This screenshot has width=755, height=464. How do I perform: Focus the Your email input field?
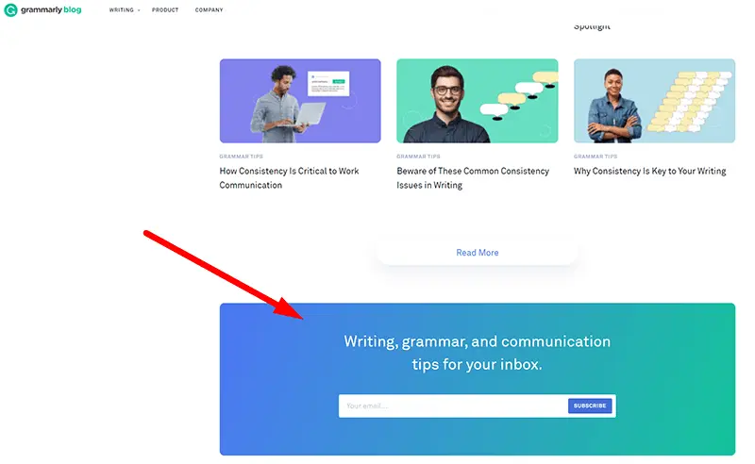tap(453, 406)
